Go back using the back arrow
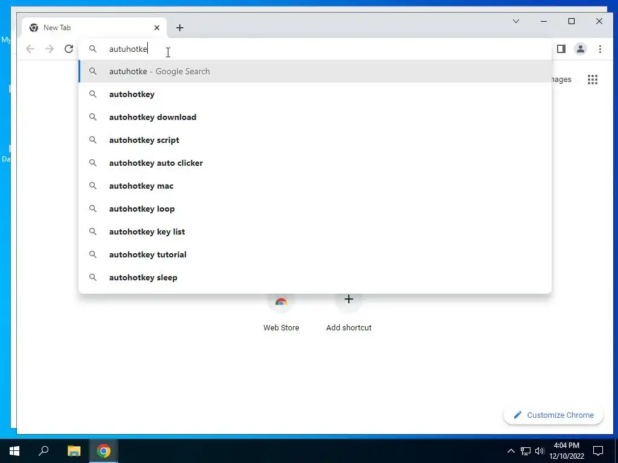Image resolution: width=618 pixels, height=463 pixels. point(30,49)
